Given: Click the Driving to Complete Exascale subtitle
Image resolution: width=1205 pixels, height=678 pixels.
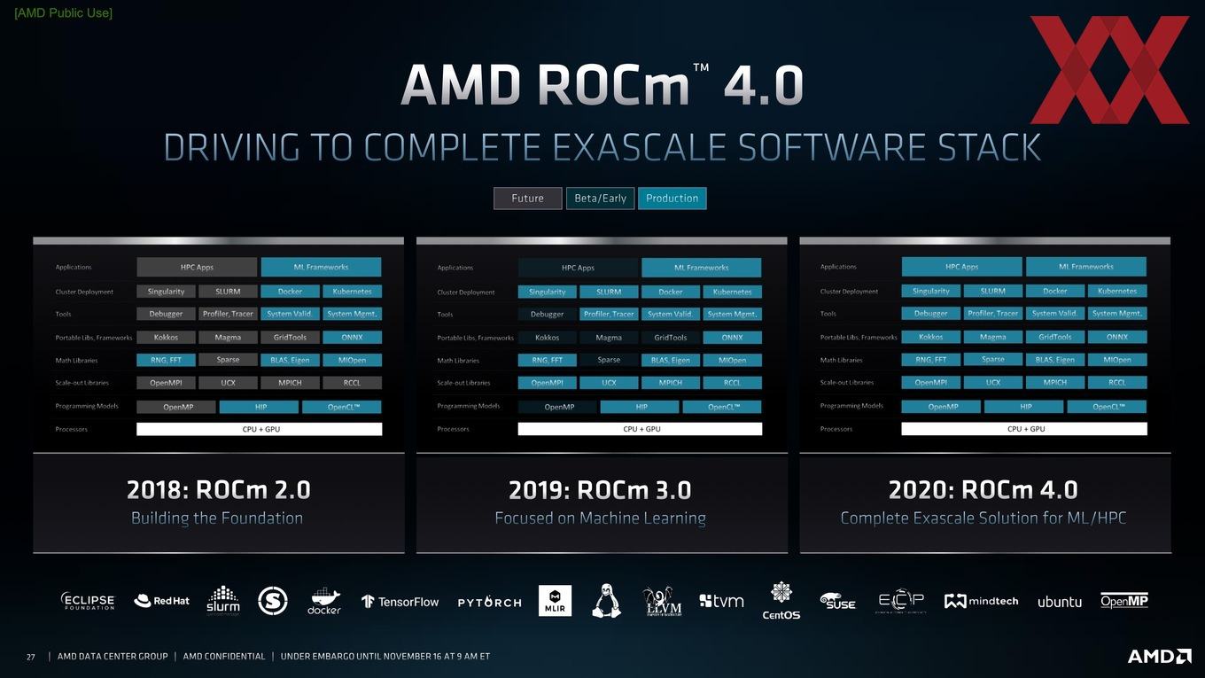Looking at the screenshot, I should coord(602,147).
